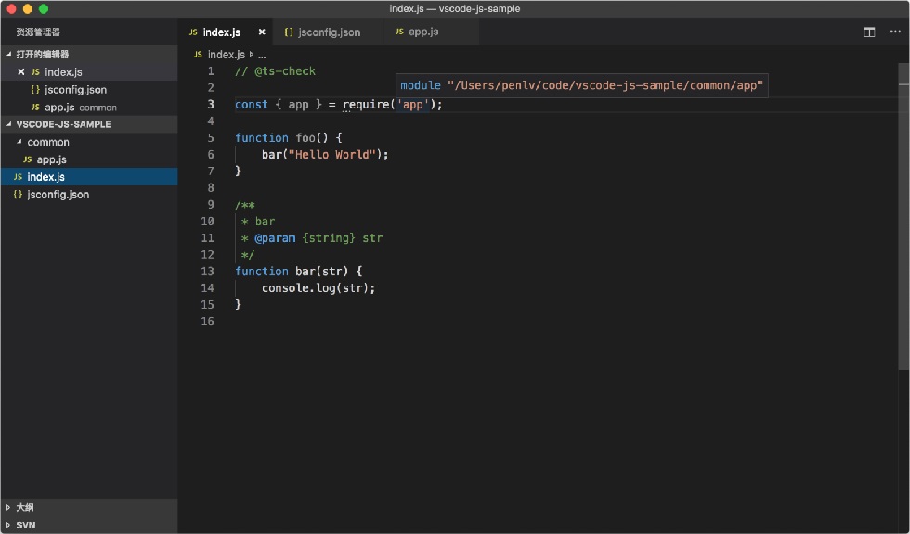Switch to the jsconfig.json tab

[x=322, y=32]
